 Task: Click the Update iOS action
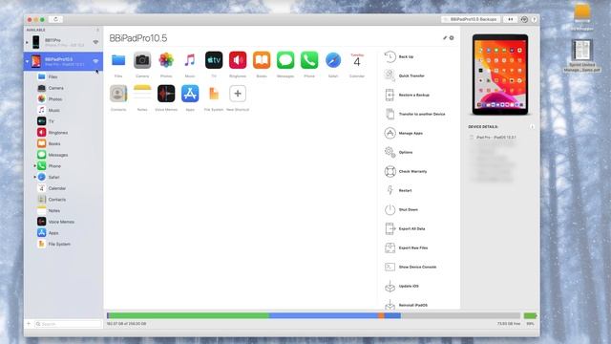tap(402, 286)
